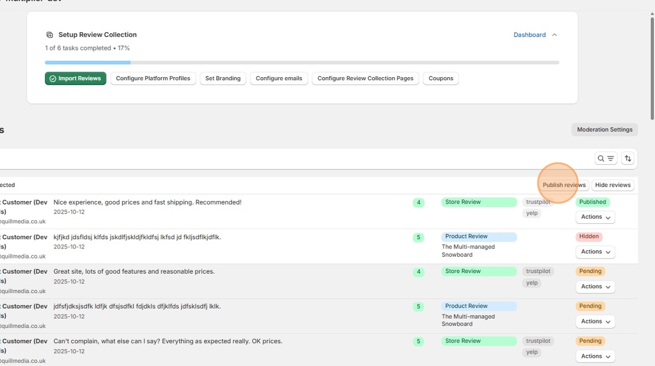655x366 pixels.
Task: Click Publish reviews bulk action
Action: coord(564,185)
